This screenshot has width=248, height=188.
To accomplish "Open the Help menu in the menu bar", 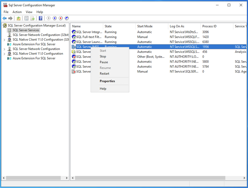I will tap(40, 12).
